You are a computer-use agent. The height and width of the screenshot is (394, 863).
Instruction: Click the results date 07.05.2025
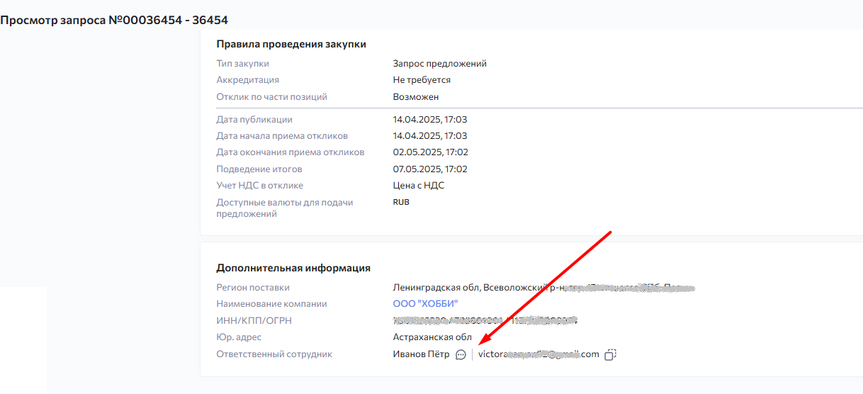pos(430,169)
